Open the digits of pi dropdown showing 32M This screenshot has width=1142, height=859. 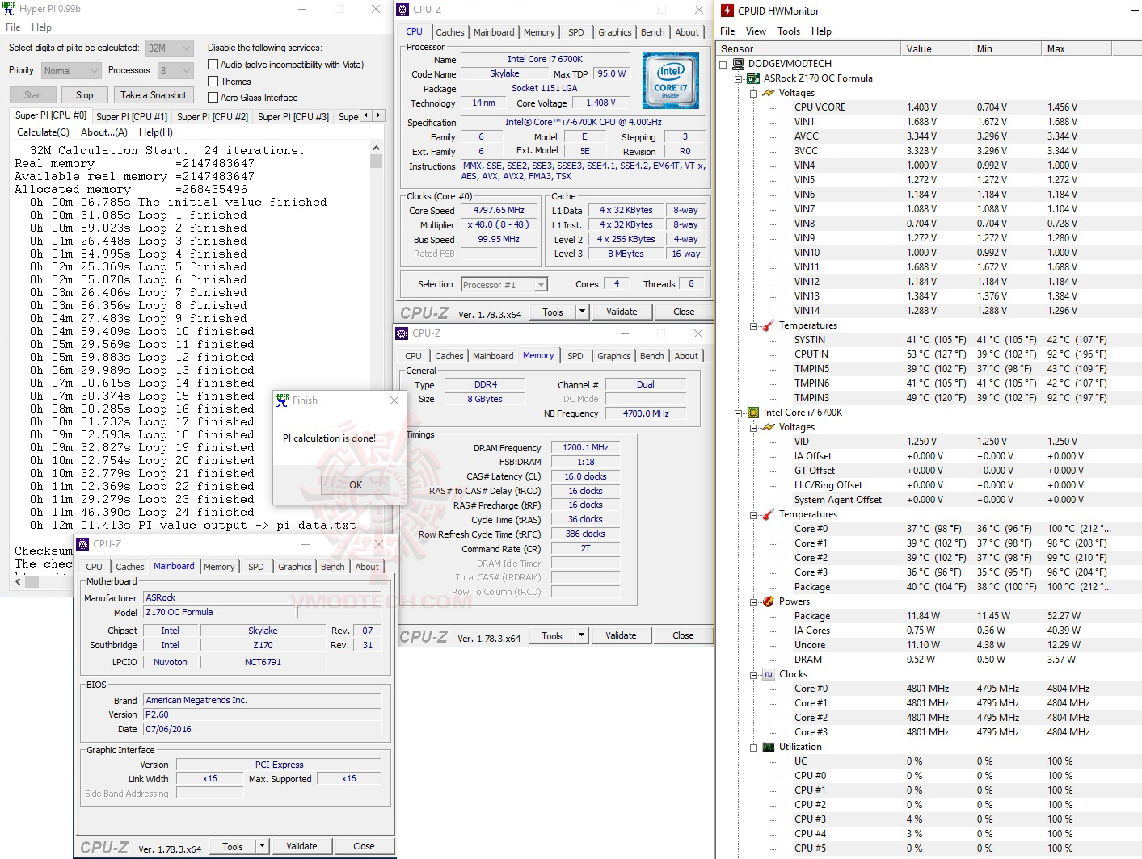tap(170, 48)
